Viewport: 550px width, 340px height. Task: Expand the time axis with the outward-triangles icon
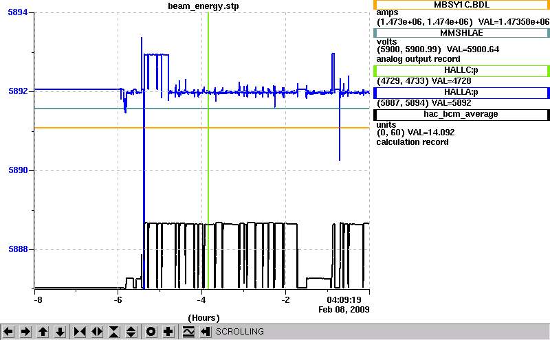[97, 332]
